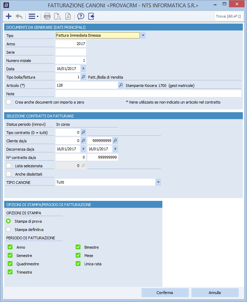Click the Print toolbar icon
The image size is (247, 302).
pos(47,16)
